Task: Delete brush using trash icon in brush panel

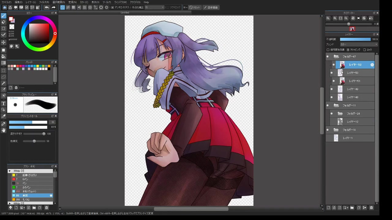Action: click(x=47, y=207)
